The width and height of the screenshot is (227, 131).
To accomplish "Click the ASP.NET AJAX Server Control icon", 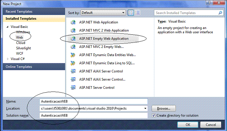I will pos(73,71).
